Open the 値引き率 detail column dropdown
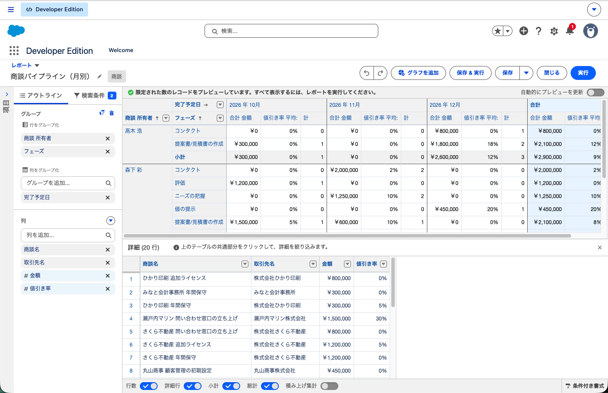This screenshot has width=608, height=393. (x=383, y=264)
